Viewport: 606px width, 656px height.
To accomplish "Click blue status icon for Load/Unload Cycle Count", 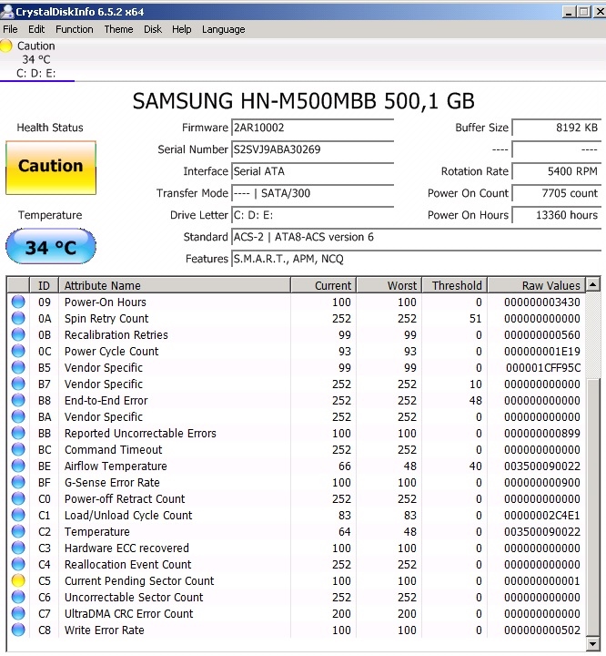I will point(18,515).
